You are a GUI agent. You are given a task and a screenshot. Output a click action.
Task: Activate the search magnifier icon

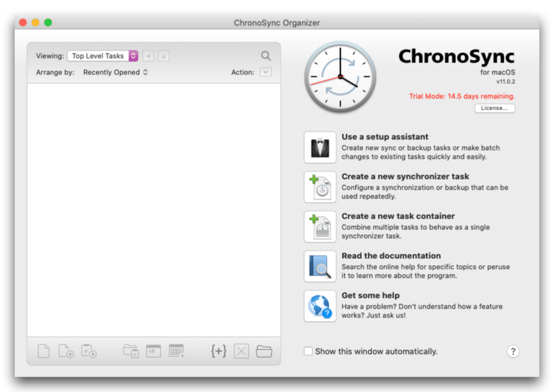(x=266, y=55)
